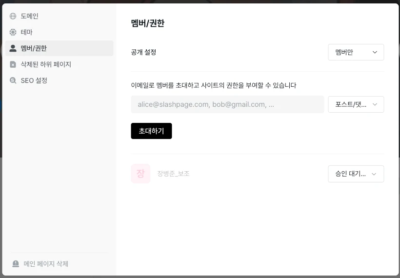
Task: Switch to the 테마 settings section
Action: click(x=27, y=32)
